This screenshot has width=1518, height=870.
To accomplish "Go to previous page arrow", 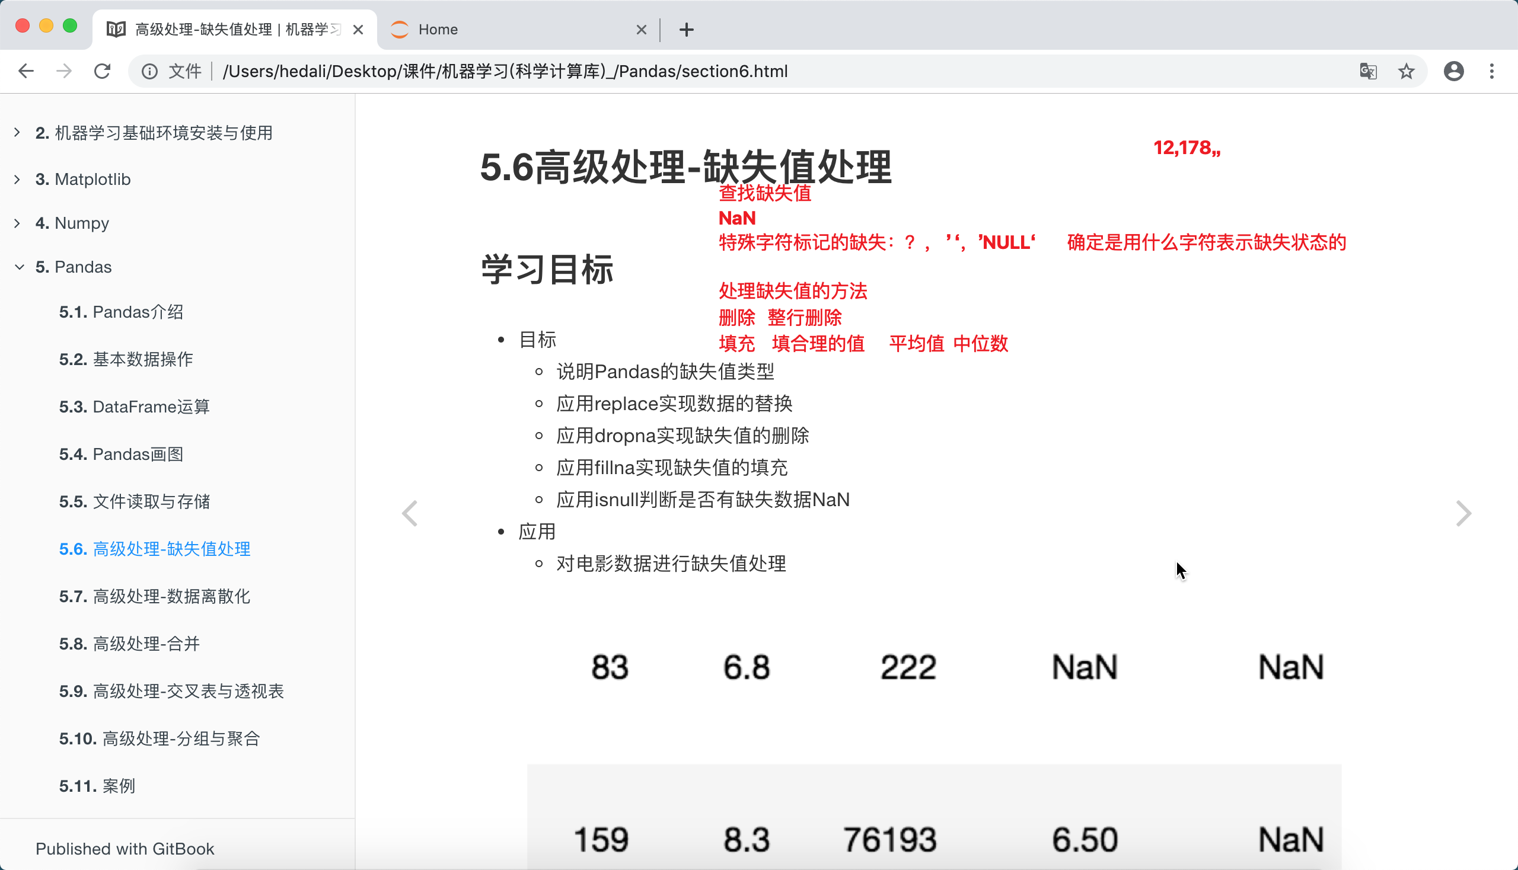I will point(410,513).
